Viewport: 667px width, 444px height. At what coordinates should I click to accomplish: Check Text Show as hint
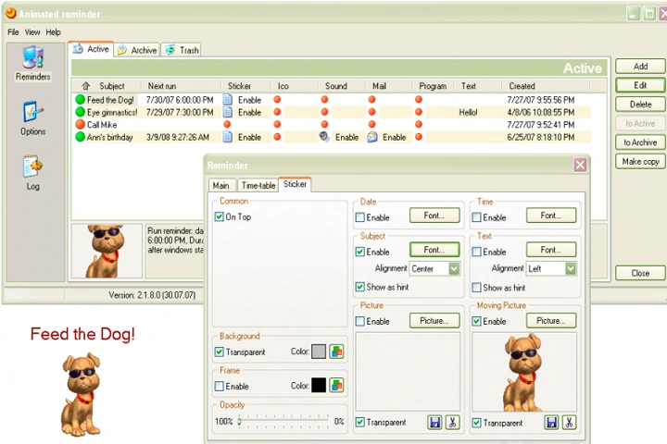click(x=476, y=288)
